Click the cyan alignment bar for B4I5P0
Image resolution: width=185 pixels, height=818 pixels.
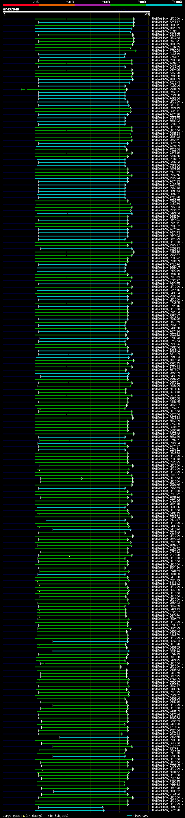tap(92, 529)
